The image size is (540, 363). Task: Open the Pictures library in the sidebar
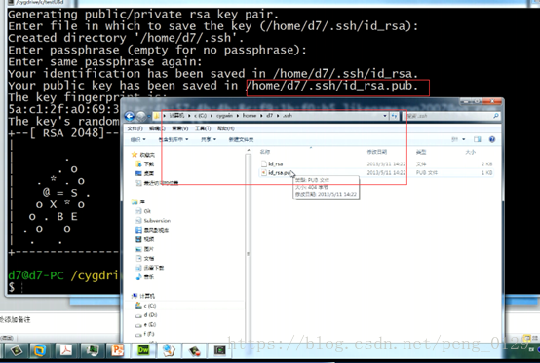[x=145, y=249]
